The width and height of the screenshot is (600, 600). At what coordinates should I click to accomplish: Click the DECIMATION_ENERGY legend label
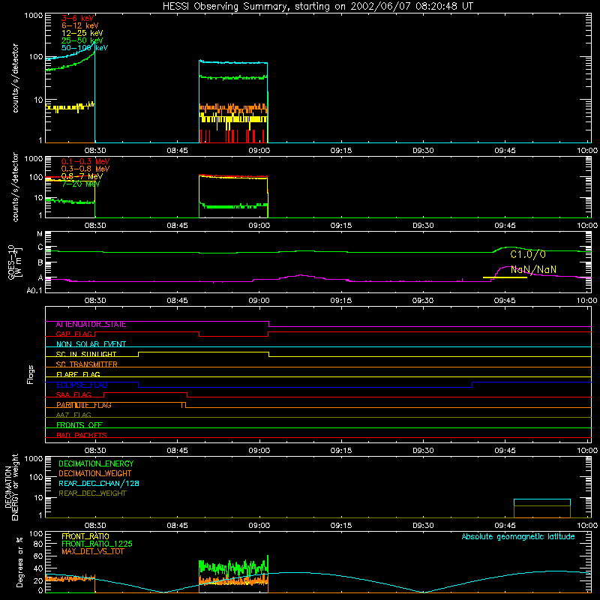pos(96,463)
